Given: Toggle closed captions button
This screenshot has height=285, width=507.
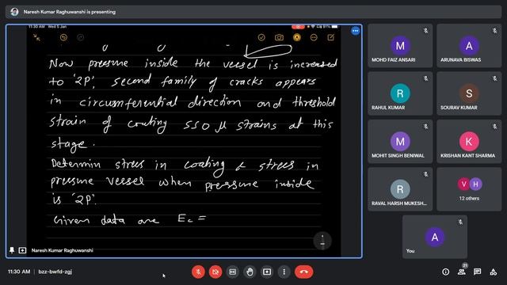Looking at the screenshot, I should [x=232, y=272].
